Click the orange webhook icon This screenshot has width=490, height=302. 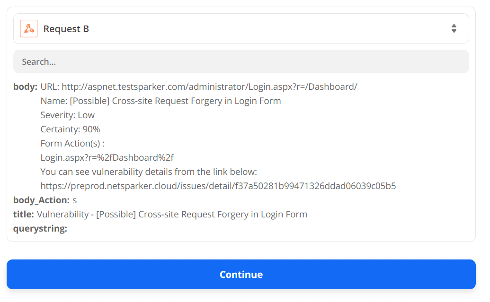[28, 29]
